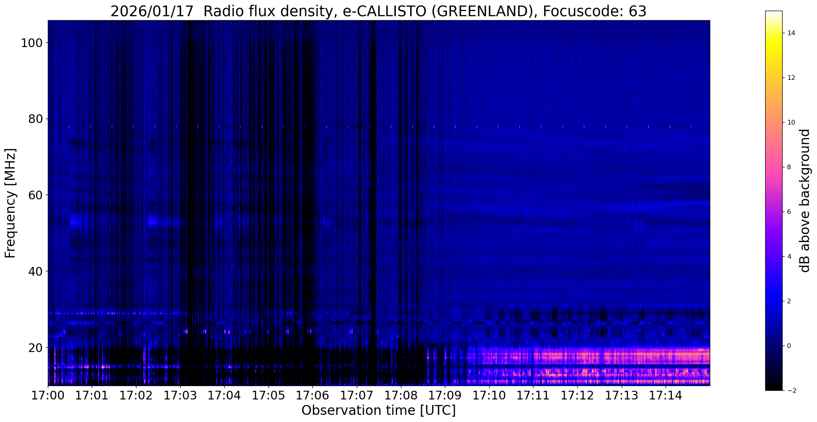This screenshot has width=817, height=422.
Task: Click the colorbar tick value 4
Action: (x=789, y=256)
